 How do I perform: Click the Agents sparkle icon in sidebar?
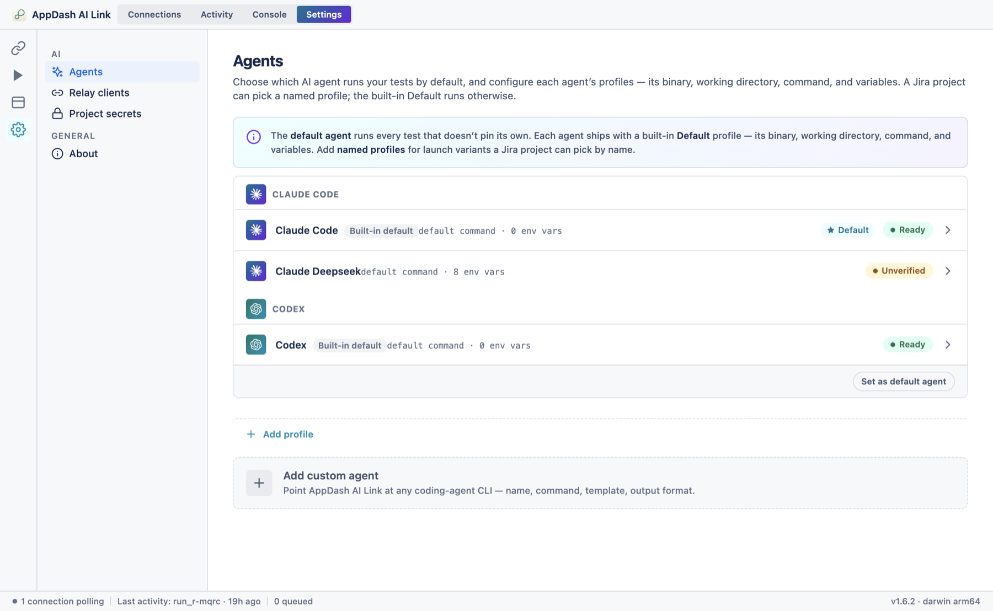[x=57, y=72]
